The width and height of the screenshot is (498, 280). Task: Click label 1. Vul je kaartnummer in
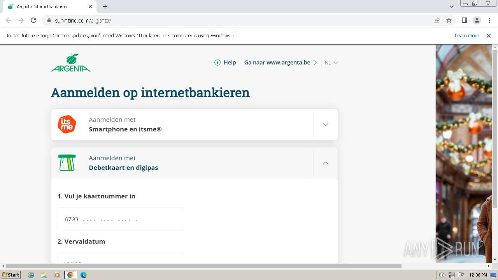(x=96, y=196)
